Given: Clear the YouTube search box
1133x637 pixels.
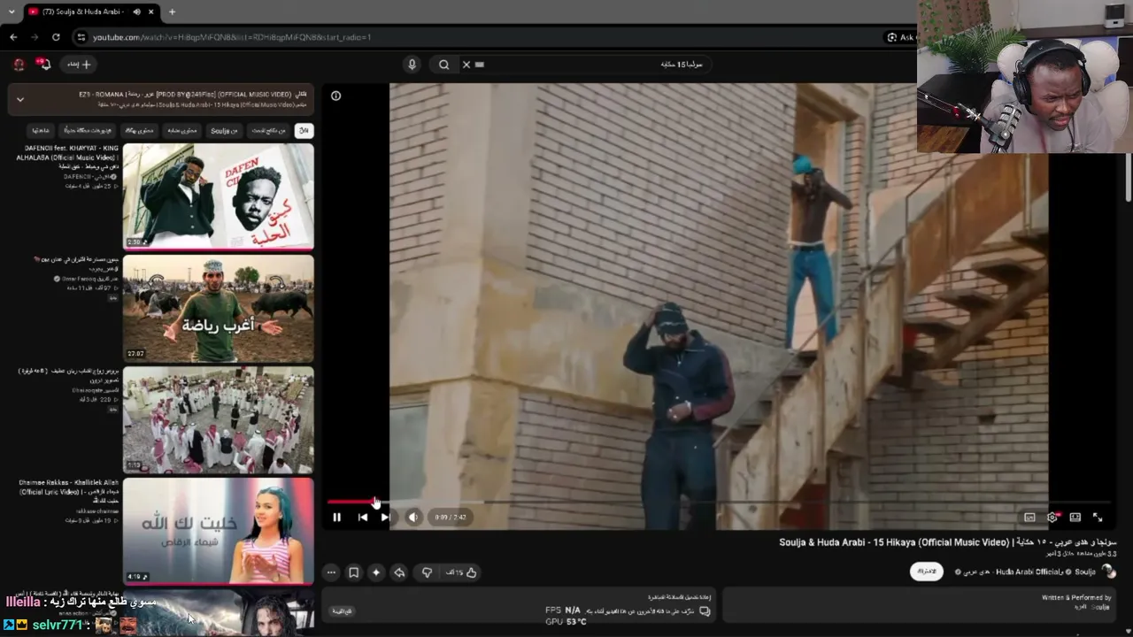Looking at the screenshot, I should click(x=466, y=64).
